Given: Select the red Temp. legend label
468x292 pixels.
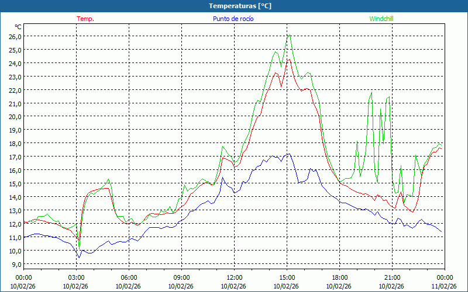Looking at the screenshot, I should (85, 19).
